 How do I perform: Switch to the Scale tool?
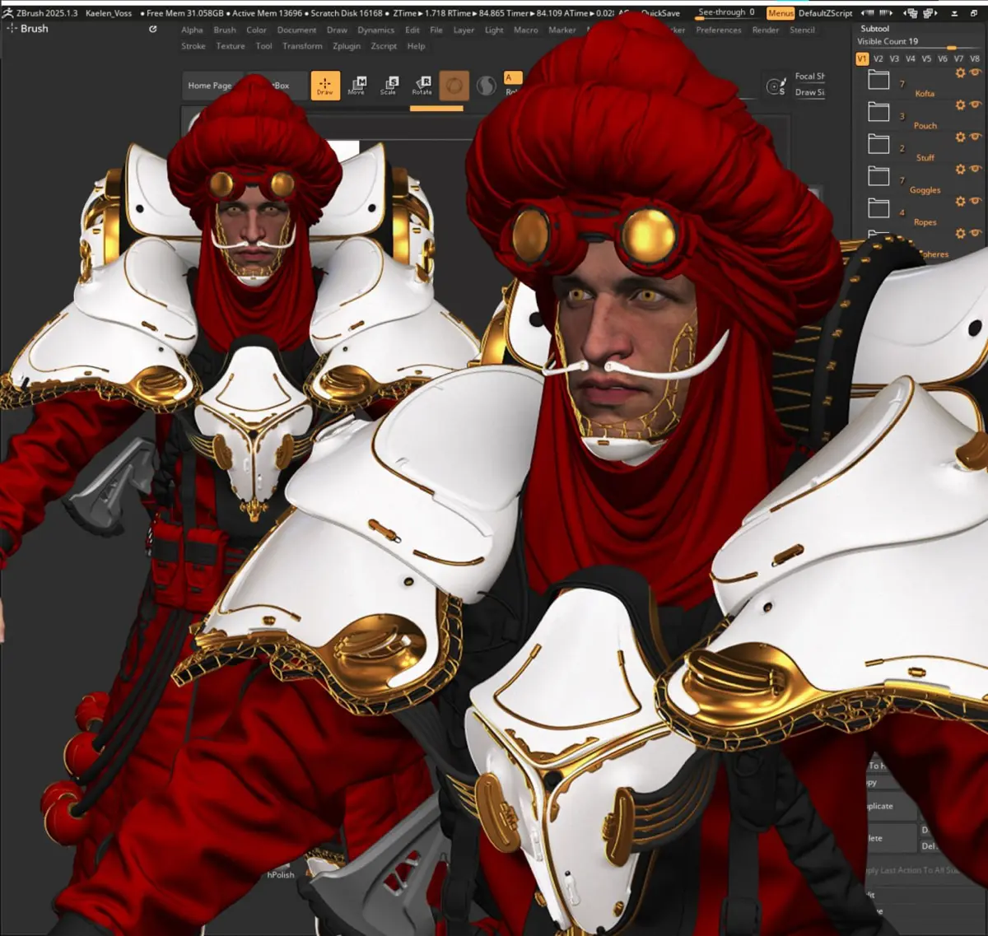[x=389, y=86]
